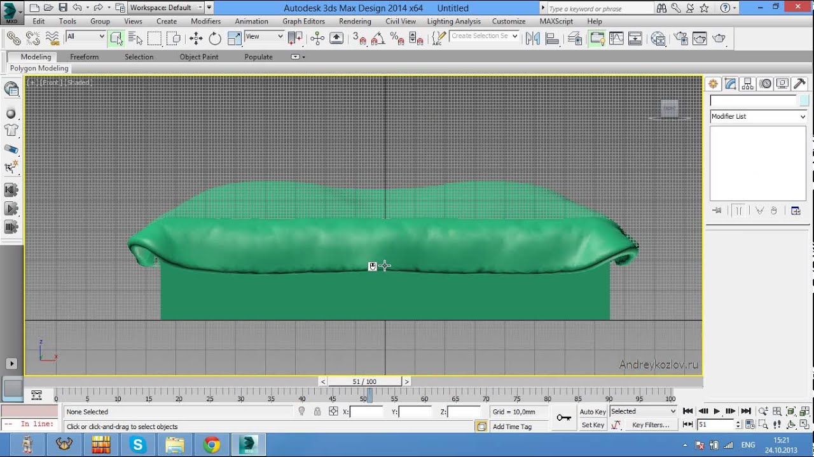Image resolution: width=814 pixels, height=457 pixels.
Task: Activate the Select and Move tool
Action: [196, 38]
